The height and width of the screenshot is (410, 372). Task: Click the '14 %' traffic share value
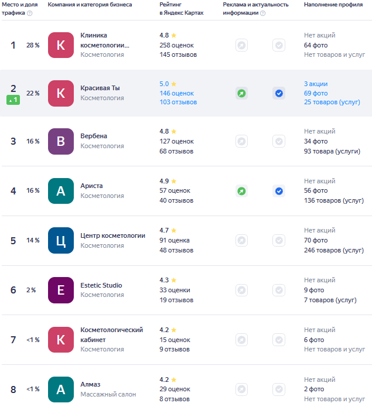coord(33,240)
